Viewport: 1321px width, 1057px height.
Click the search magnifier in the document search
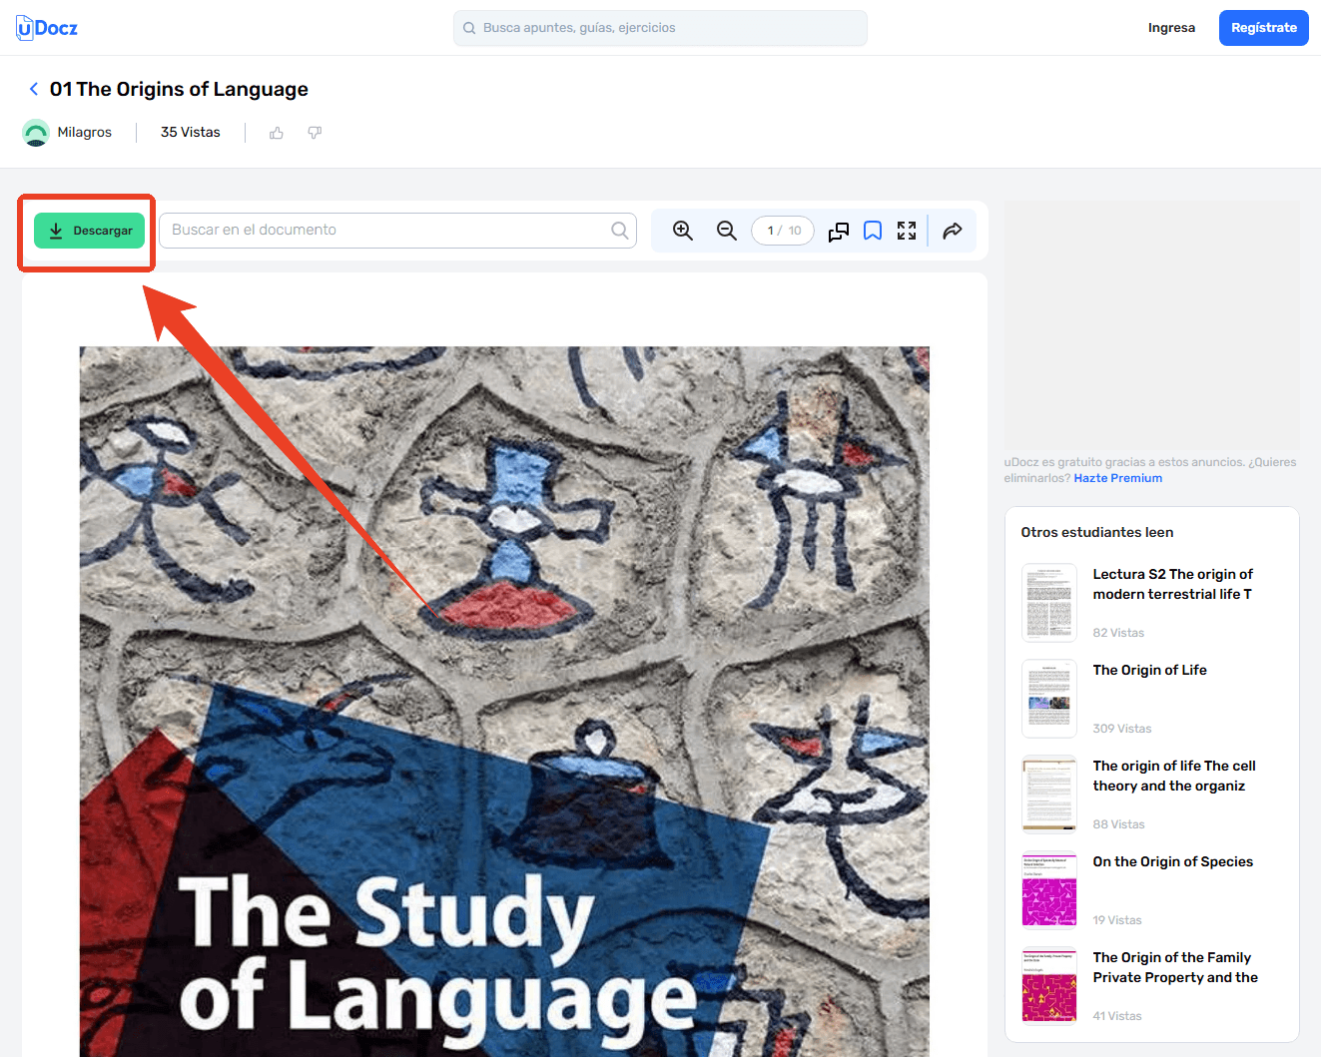[620, 231]
